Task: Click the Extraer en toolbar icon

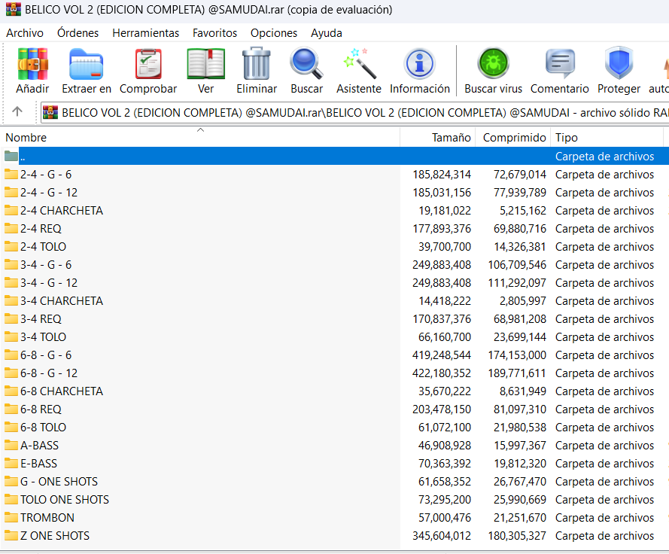Action: 87,65
